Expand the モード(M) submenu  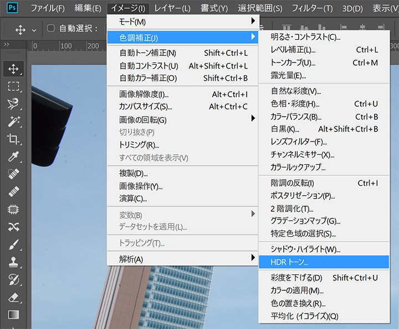(182, 22)
